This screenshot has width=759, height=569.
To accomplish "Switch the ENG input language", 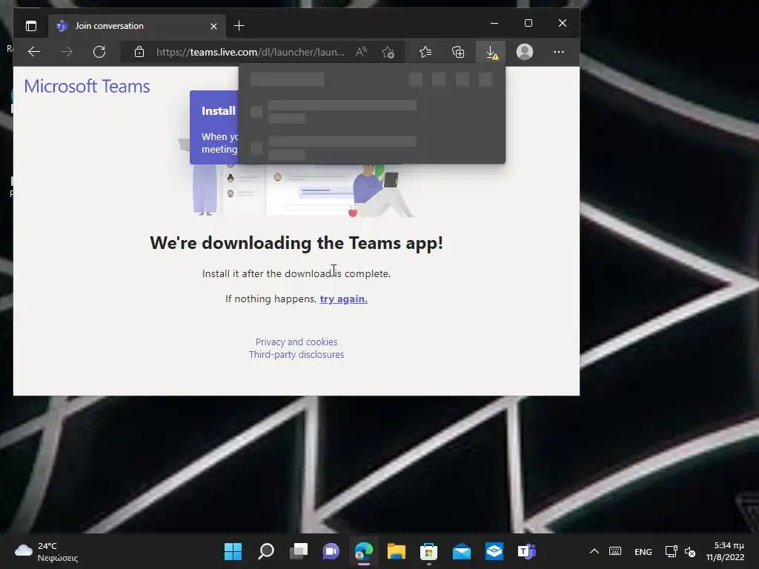I will (x=643, y=551).
